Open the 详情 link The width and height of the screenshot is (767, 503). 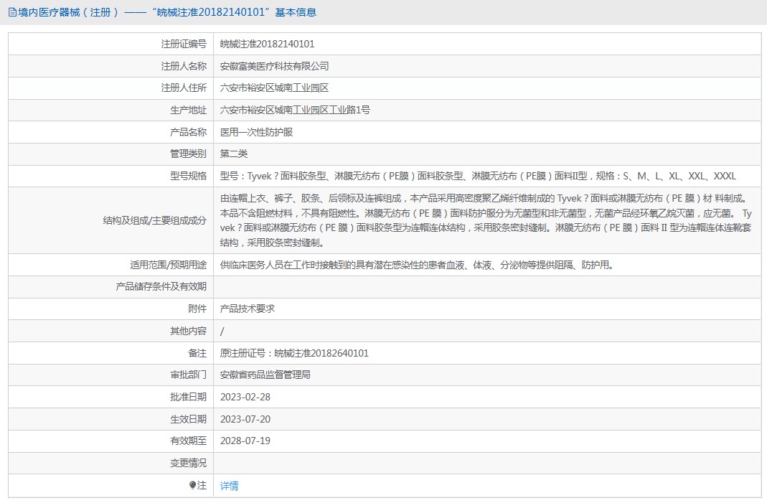pos(230,486)
